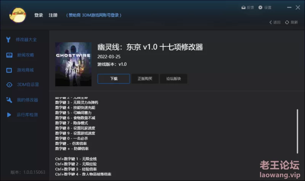Screen dimensions: 305x181
Task: Open the 游戏商城 sidebar item
Action: click(x=24, y=70)
